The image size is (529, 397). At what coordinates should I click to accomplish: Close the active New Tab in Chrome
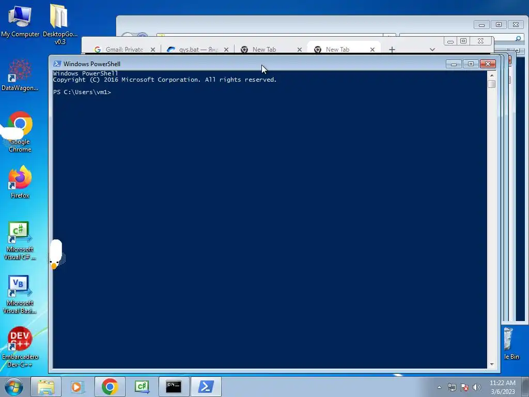(372, 50)
